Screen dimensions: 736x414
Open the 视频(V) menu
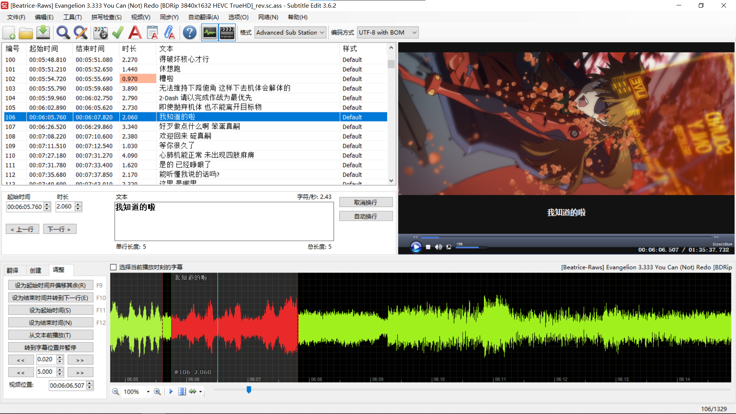point(141,17)
